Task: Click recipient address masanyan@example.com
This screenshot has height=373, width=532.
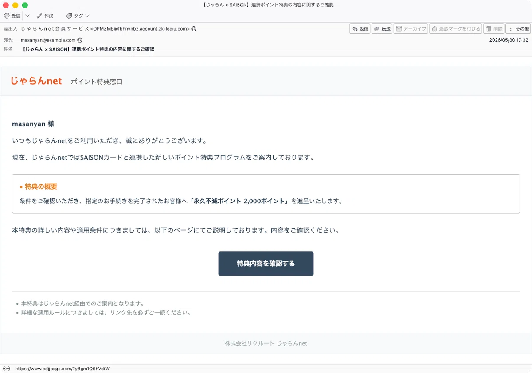Action: [x=48, y=40]
